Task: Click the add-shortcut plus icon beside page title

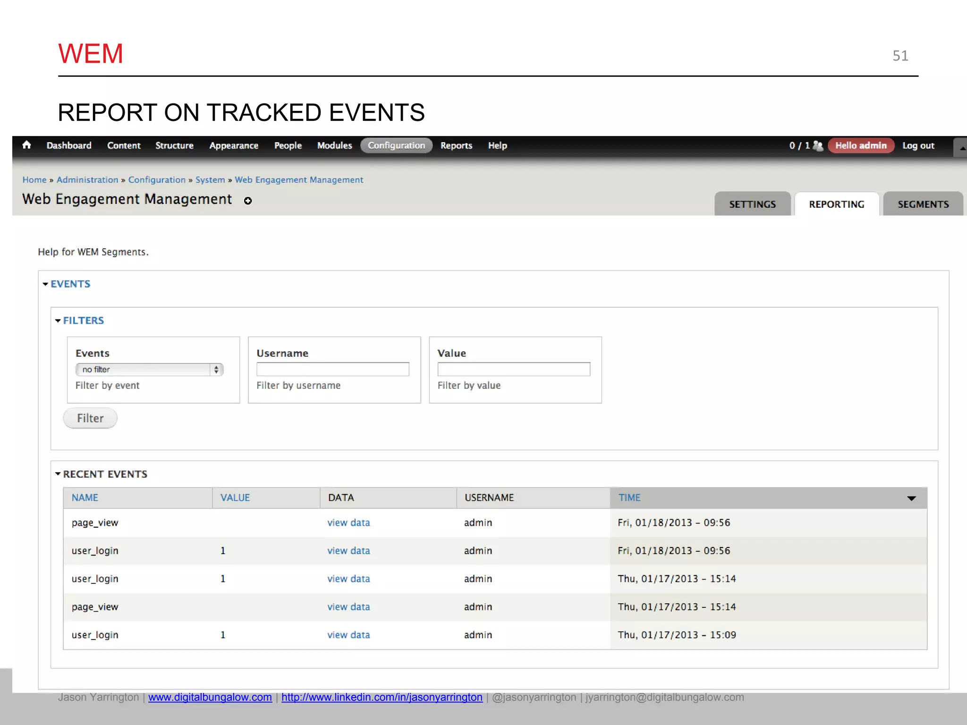Action: pyautogui.click(x=248, y=201)
